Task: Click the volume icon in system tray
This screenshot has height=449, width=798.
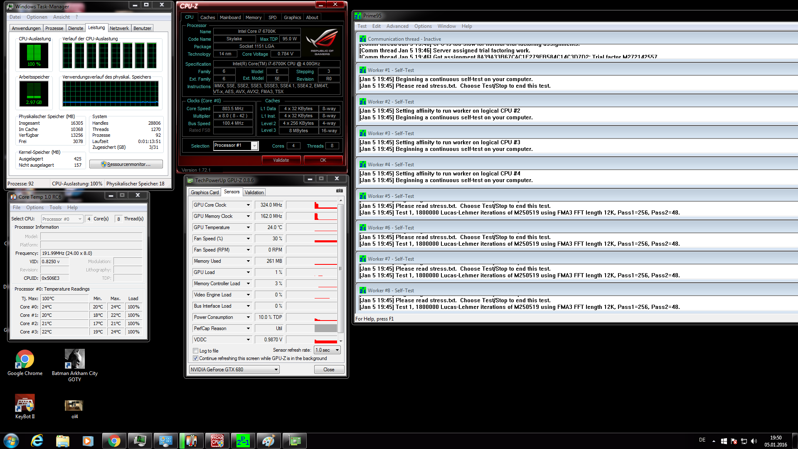Action: (754, 441)
